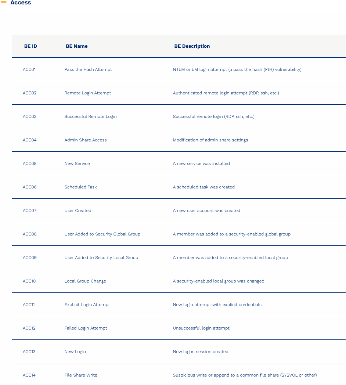Select the User Created entry

tap(78, 211)
